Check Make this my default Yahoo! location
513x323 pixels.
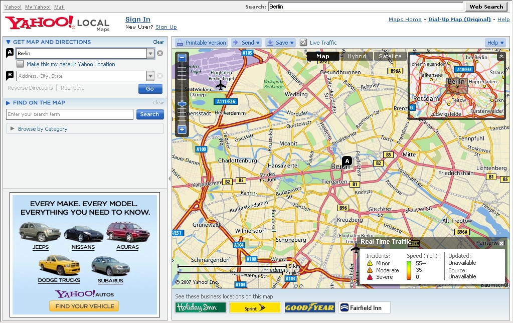click(20, 64)
